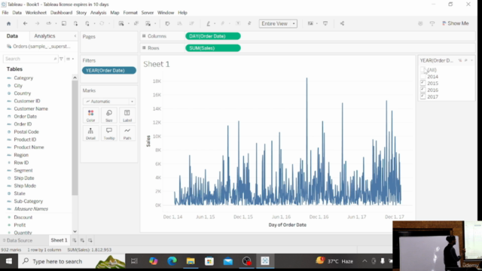Select the Category field in Tables
482x271 pixels.
(23, 78)
